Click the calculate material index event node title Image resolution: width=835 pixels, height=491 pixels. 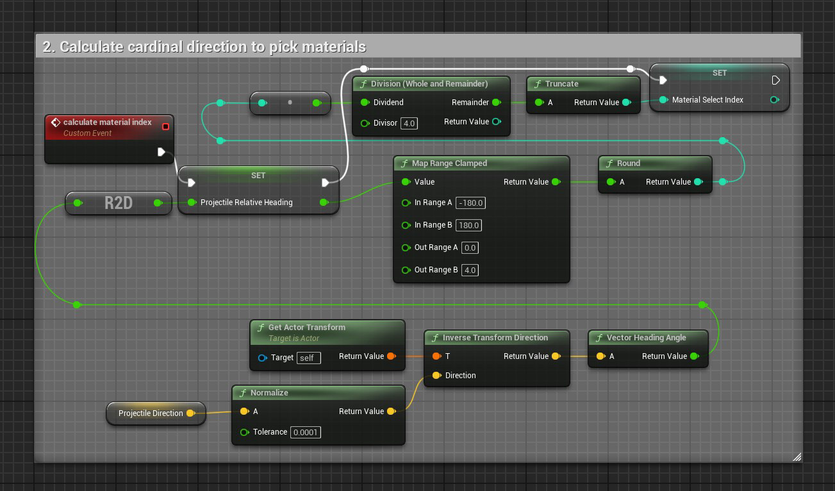(x=108, y=122)
